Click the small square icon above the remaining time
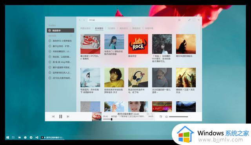Viewport: 251px width, 145px height. [x=148, y=114]
